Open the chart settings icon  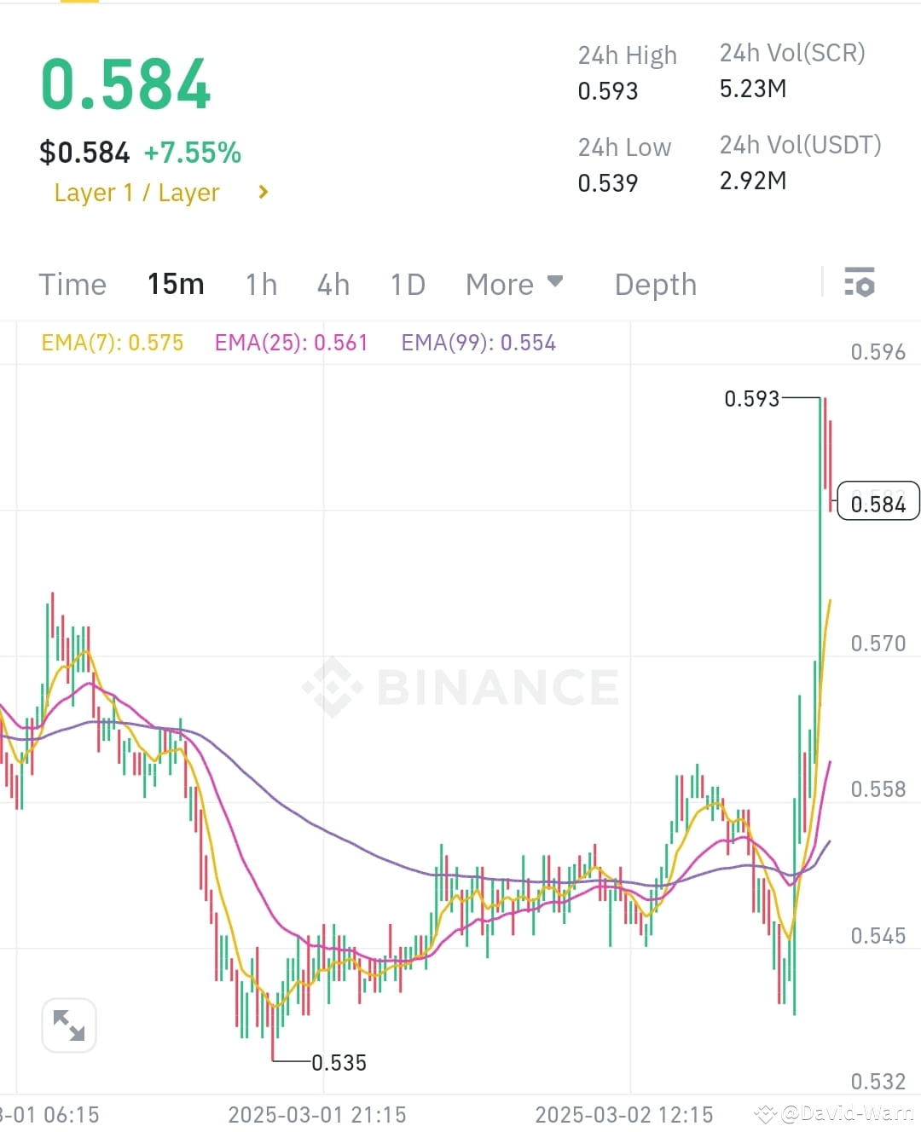[x=860, y=282]
